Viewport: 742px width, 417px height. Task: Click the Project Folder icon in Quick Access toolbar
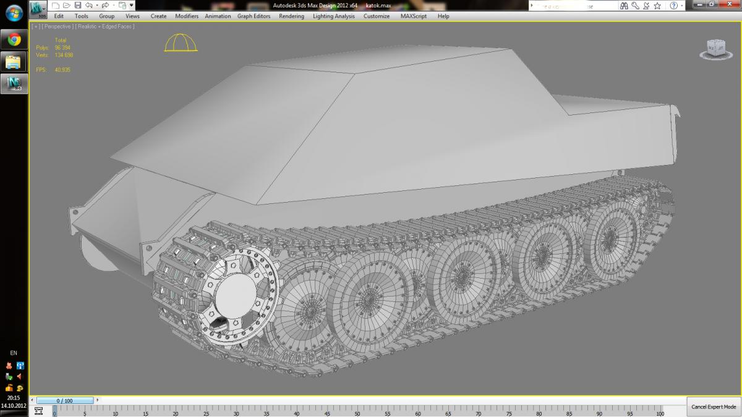point(122,6)
